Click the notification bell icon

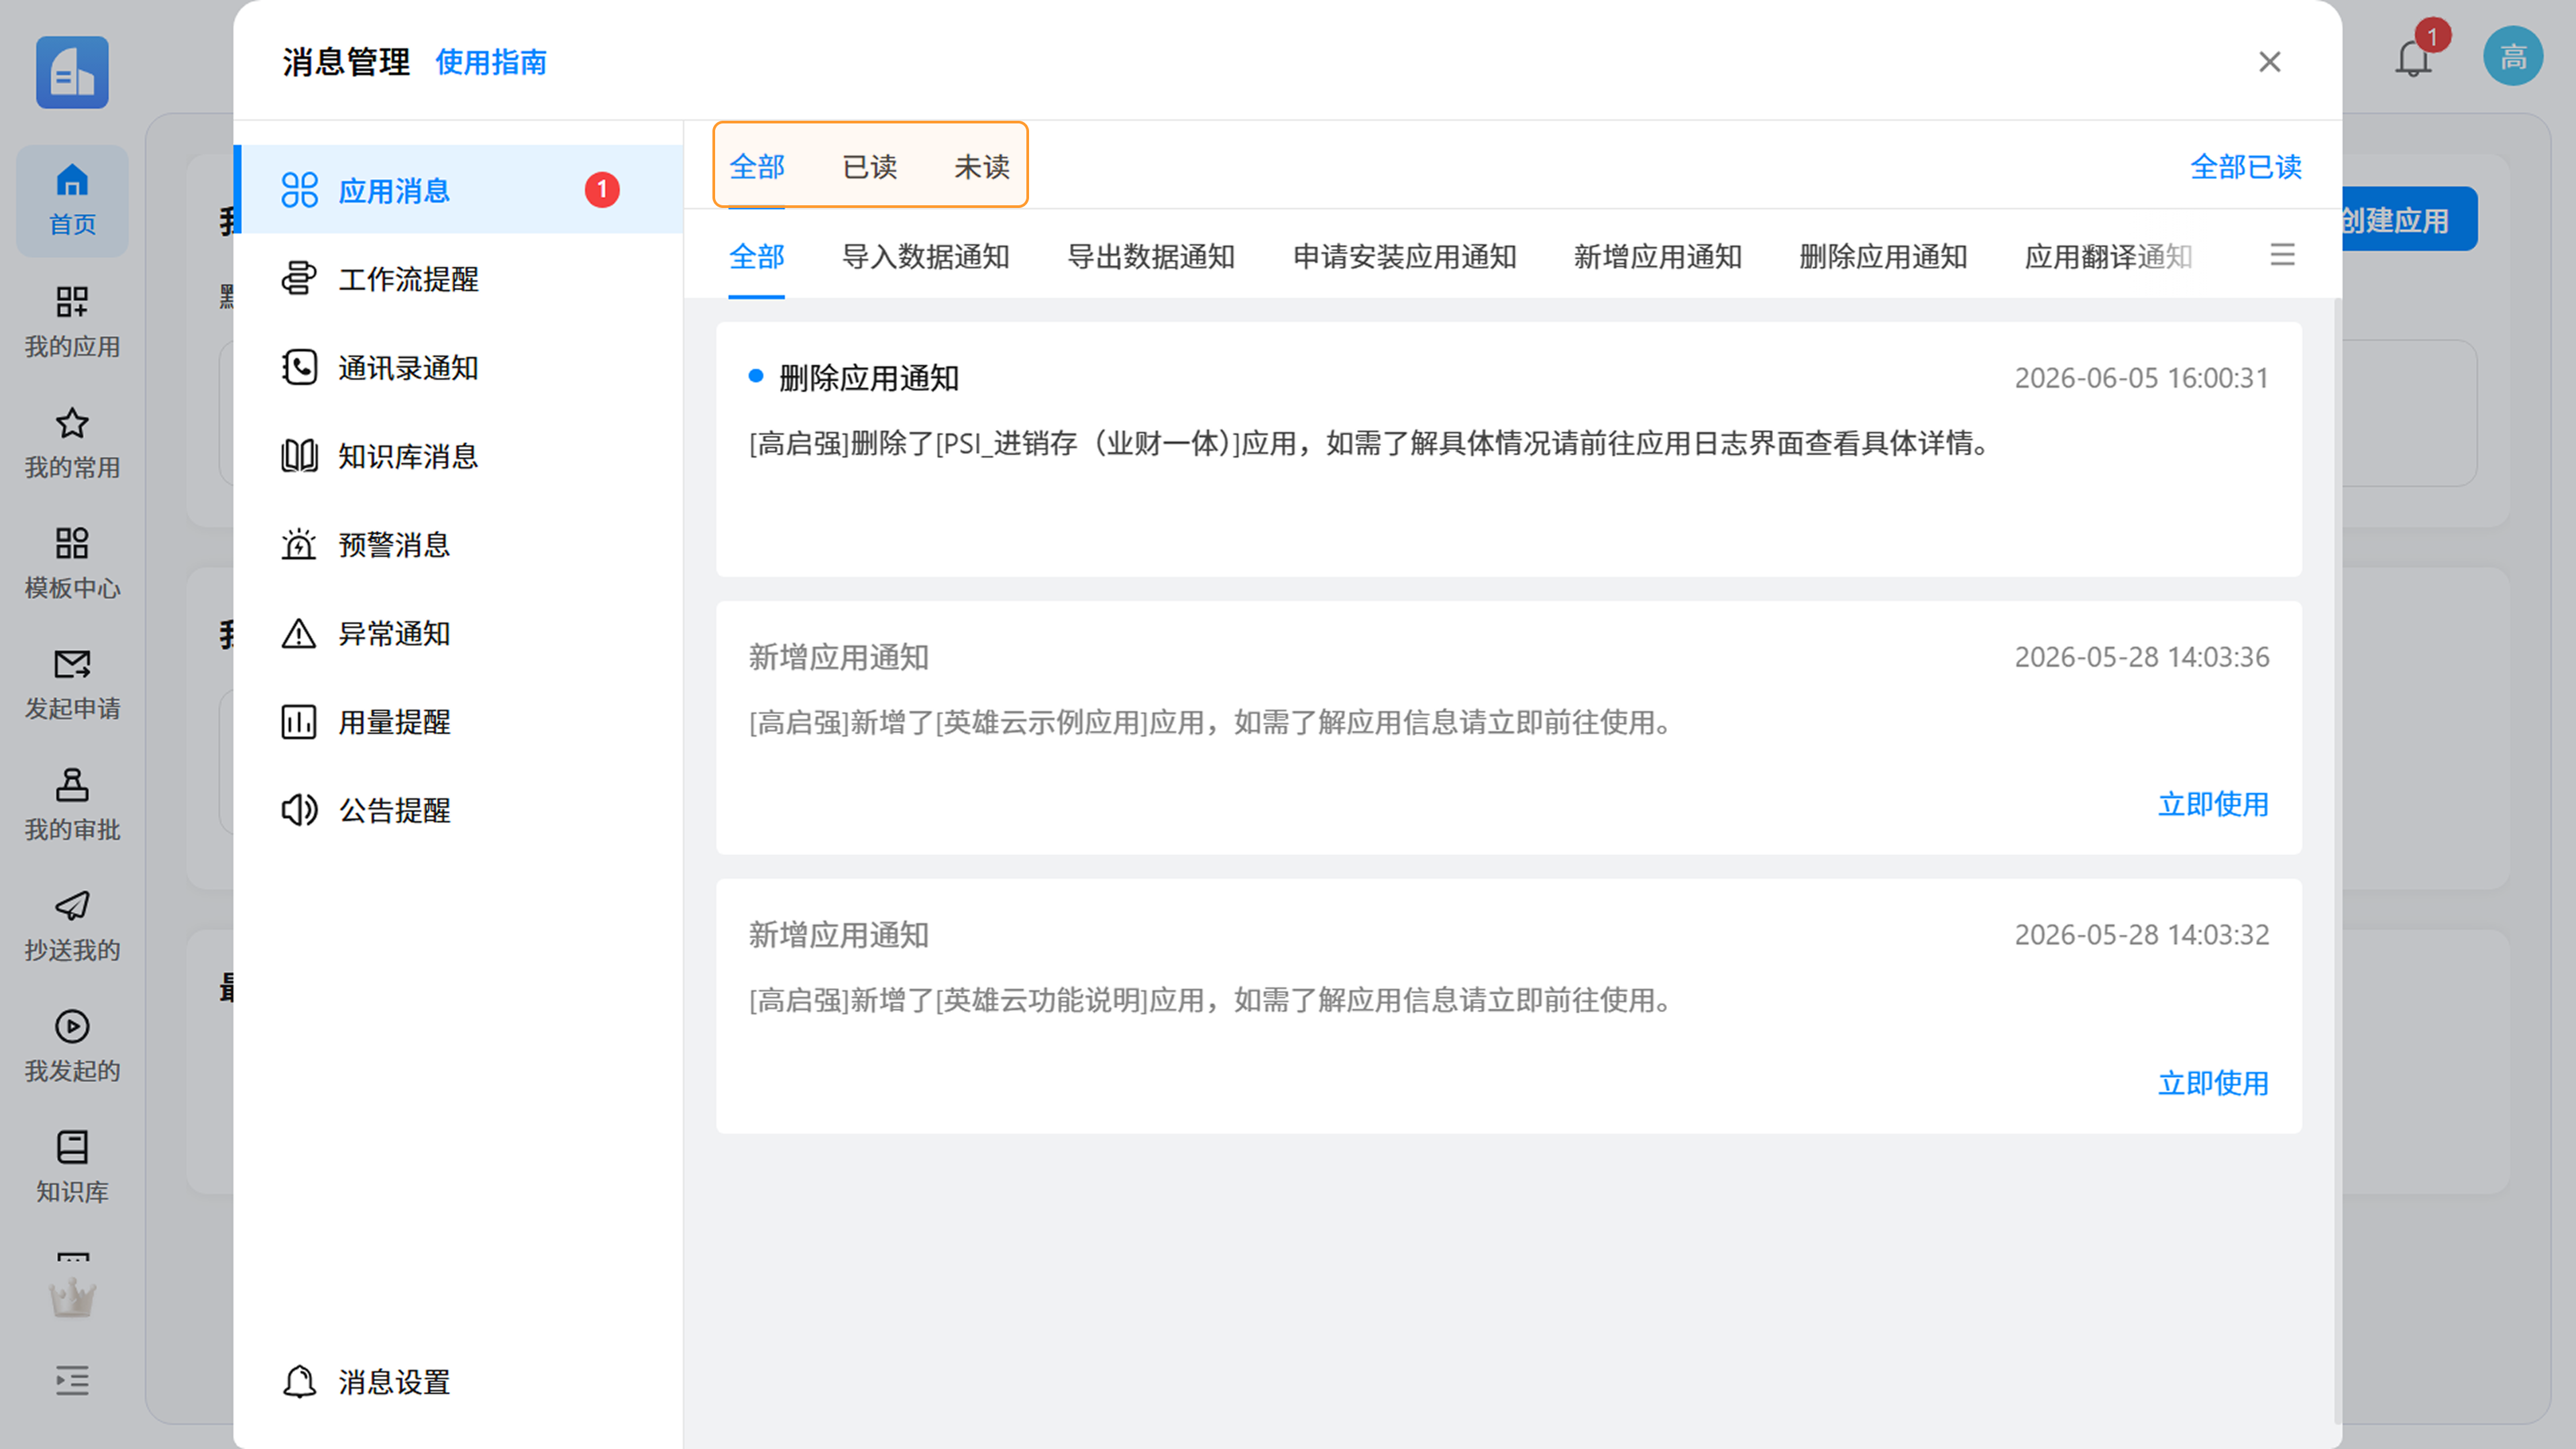[x=2413, y=59]
